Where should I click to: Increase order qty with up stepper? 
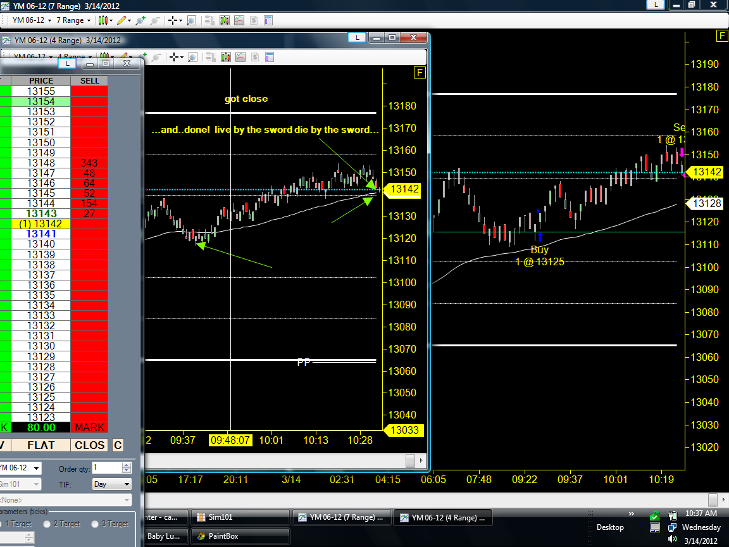pyautogui.click(x=127, y=465)
